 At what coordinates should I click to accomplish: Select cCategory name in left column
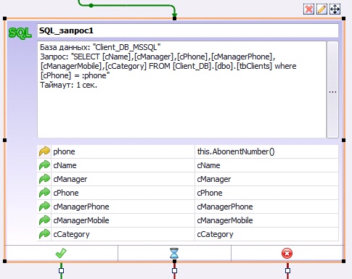tap(123, 234)
